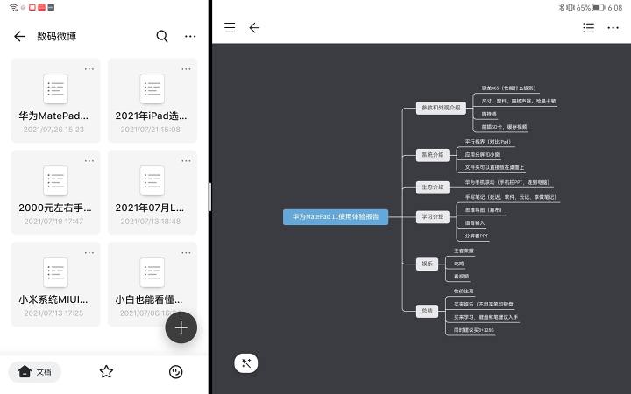Switch to the favorites star tab
The height and width of the screenshot is (394, 631).
point(106,371)
